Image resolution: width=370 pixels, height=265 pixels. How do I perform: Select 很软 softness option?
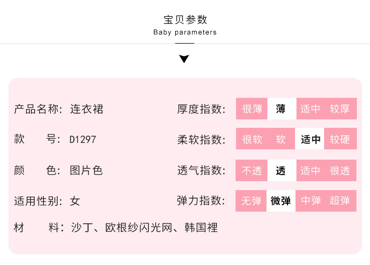point(252,140)
